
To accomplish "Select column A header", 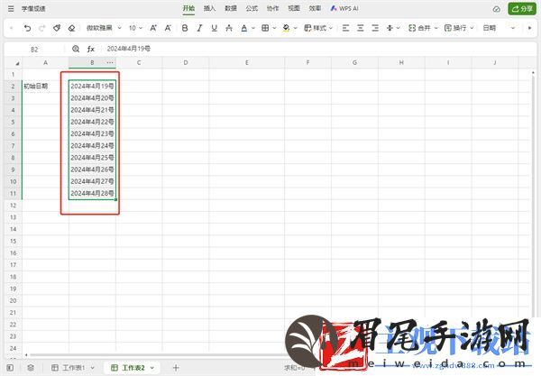I will tap(46, 63).
